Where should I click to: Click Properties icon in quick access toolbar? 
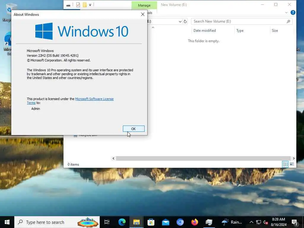point(78,5)
